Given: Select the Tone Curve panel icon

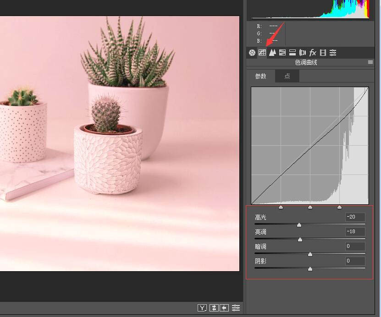Looking at the screenshot, I should click(x=262, y=53).
